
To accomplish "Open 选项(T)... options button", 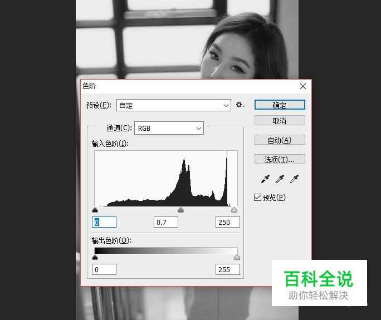I will pos(280,159).
